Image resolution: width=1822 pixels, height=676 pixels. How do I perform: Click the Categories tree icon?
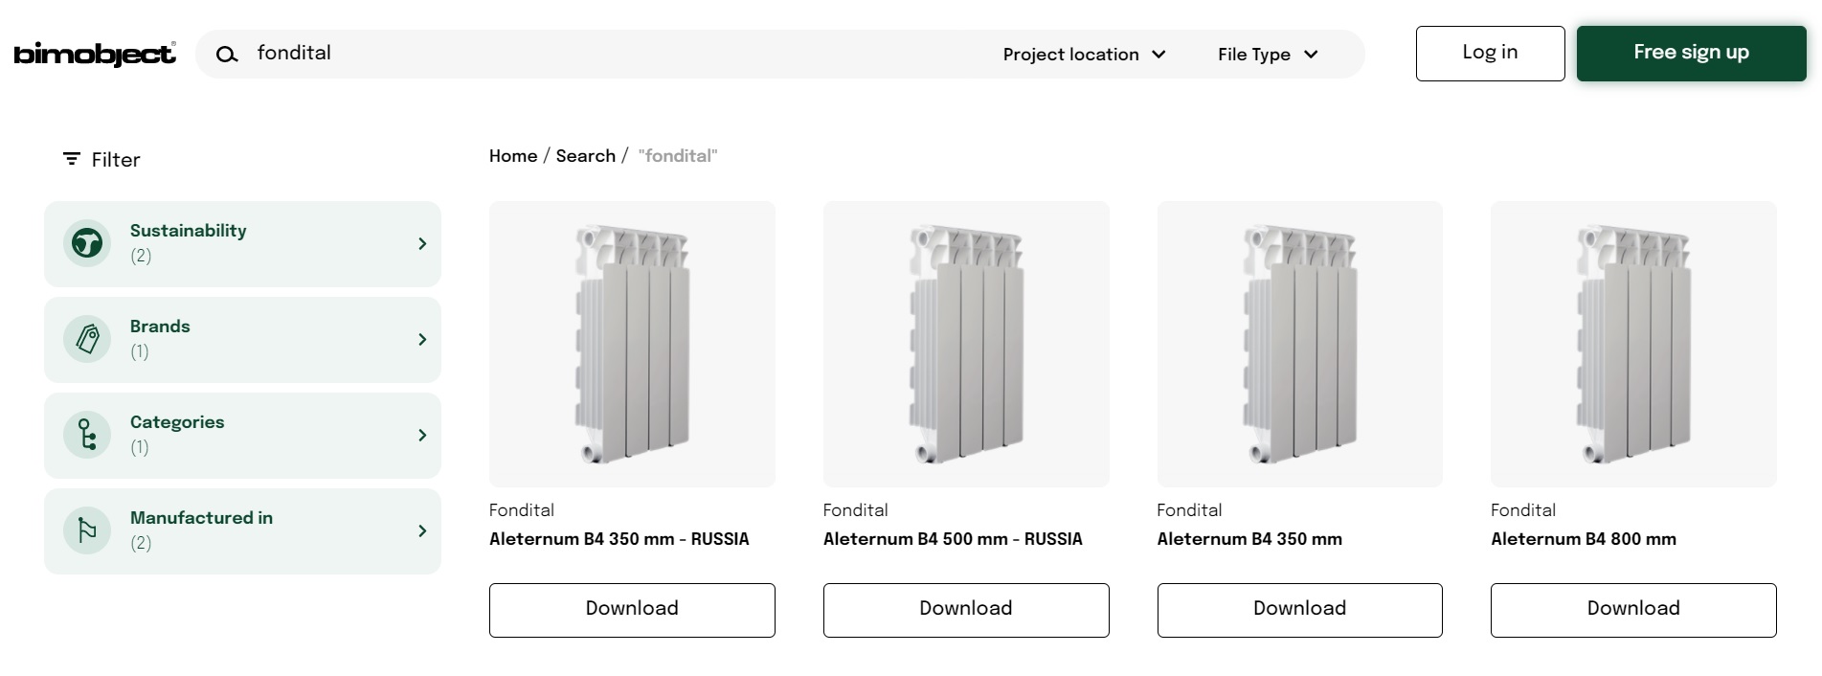tap(87, 435)
